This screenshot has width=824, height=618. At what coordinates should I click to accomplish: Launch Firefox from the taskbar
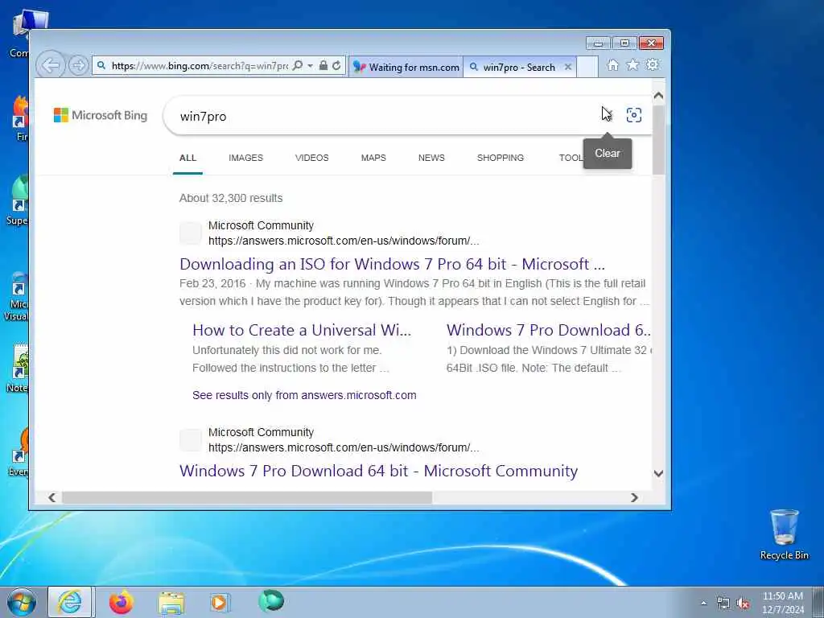click(x=122, y=602)
